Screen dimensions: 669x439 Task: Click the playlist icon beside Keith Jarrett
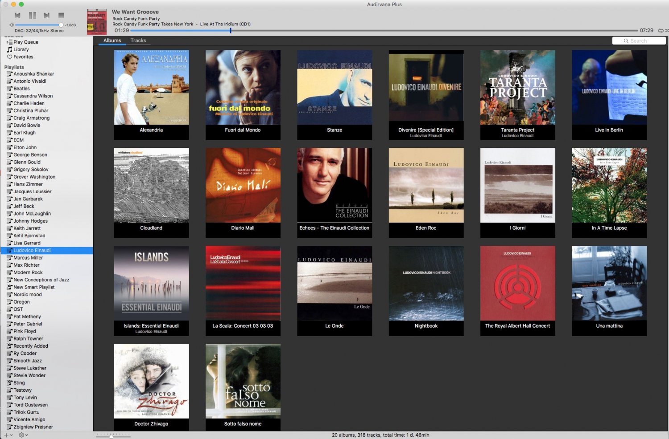9,228
